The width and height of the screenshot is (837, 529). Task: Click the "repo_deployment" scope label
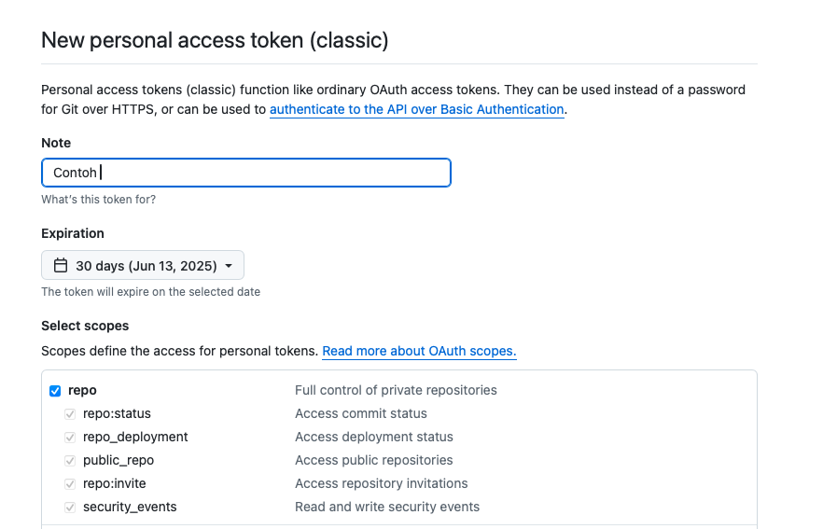(135, 437)
